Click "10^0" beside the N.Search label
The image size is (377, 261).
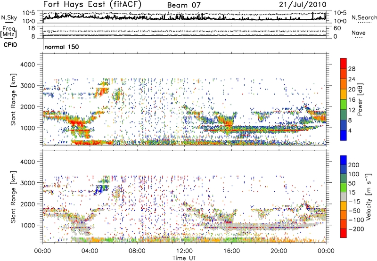[340, 21]
